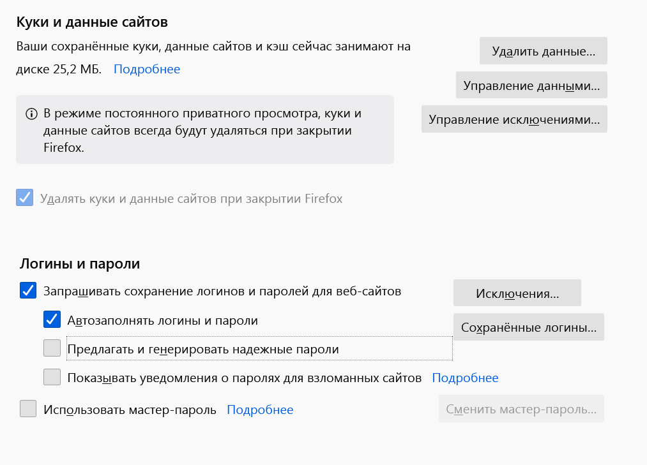Screen dimensions: 647x465
Task: Open Исключения… for saved logins
Action: pyautogui.click(x=517, y=293)
